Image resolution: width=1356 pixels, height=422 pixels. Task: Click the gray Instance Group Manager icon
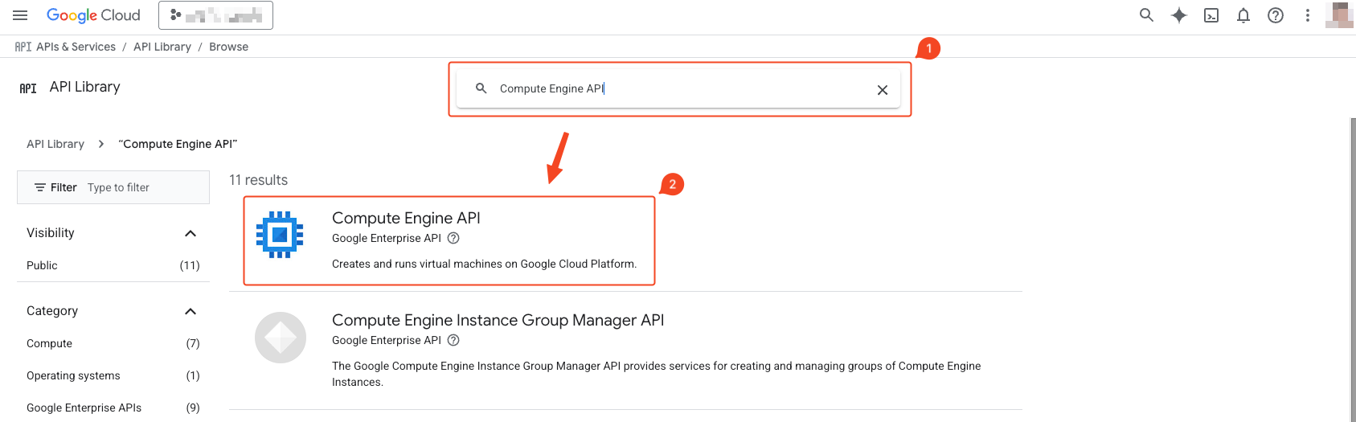coord(281,338)
